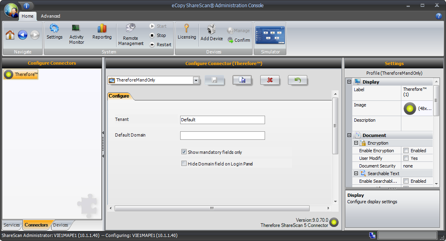446x241 pixels.
Task: Open the Settings gear icon in ribbon
Action: [54, 32]
